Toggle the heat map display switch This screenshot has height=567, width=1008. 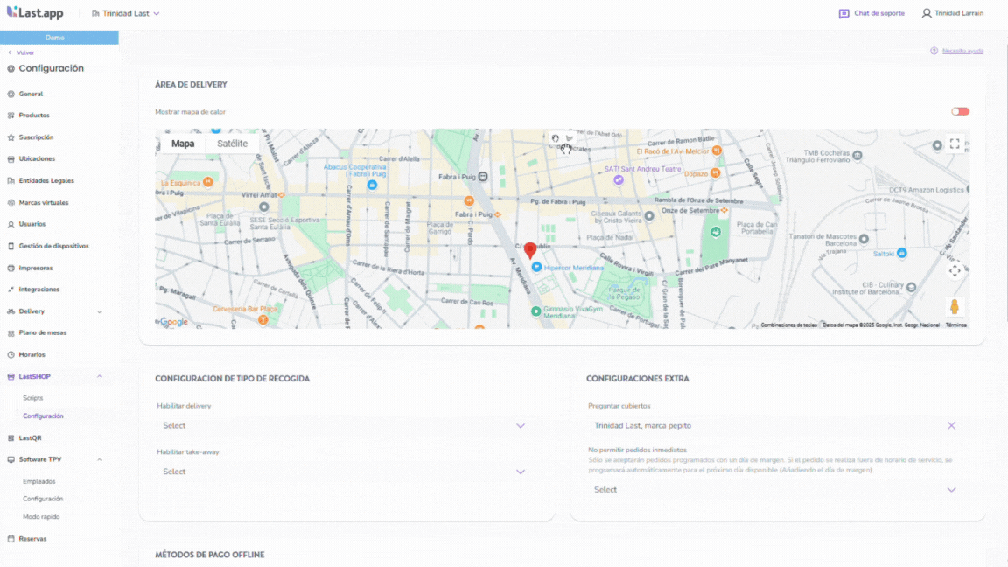pos(960,111)
